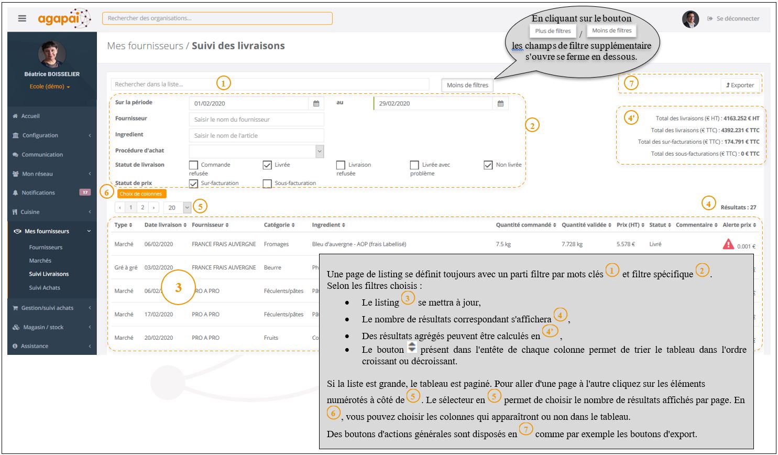Open Notifications with bell icon
The image size is (778, 455).
pos(15,193)
